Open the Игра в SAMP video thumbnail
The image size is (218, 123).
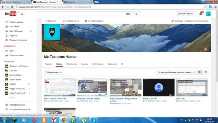pos(159,87)
